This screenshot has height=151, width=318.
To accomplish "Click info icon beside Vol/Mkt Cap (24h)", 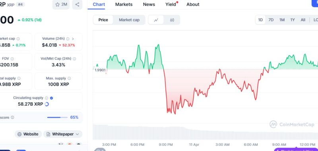I will point(74,59).
